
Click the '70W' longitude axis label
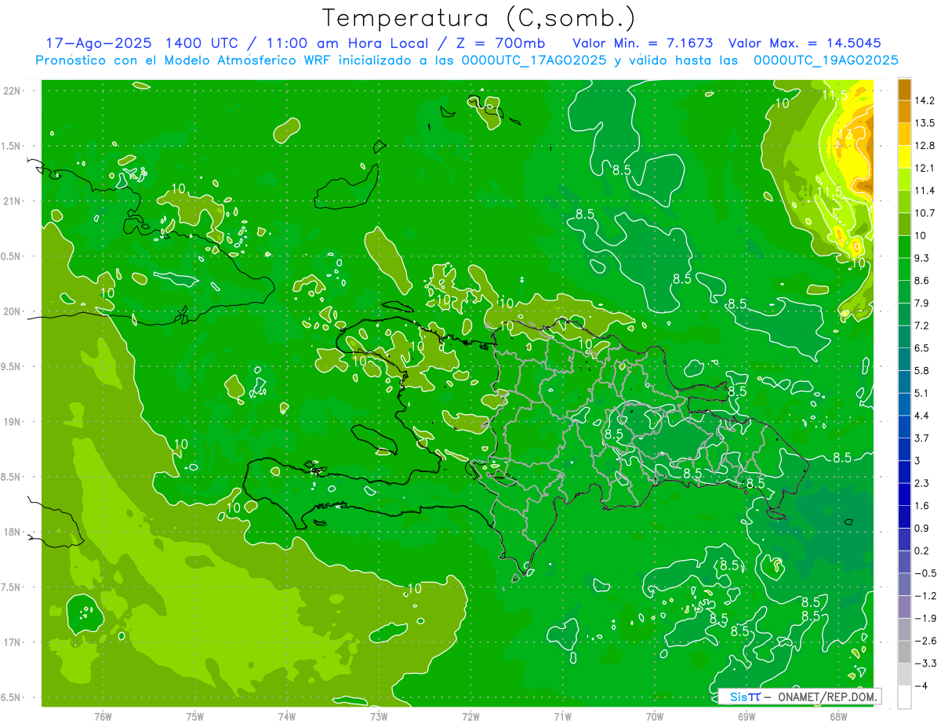click(655, 716)
